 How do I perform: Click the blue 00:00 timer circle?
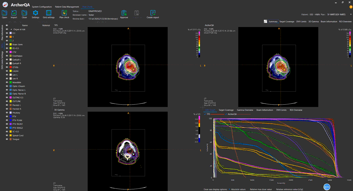[327, 187]
